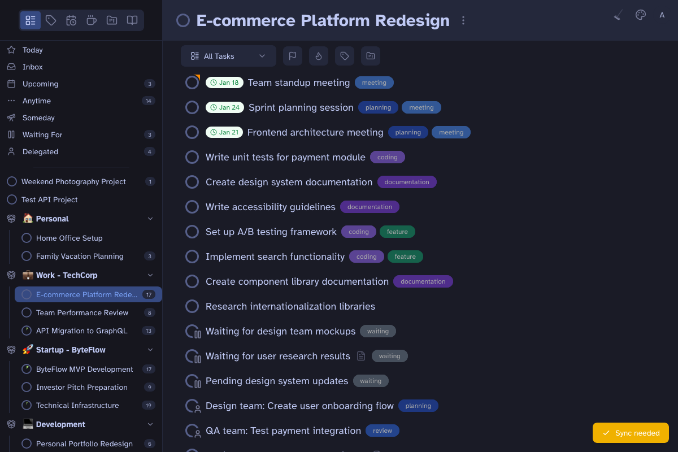Open the Investor Pitch Preparation project
The width and height of the screenshot is (678, 452).
(82, 387)
